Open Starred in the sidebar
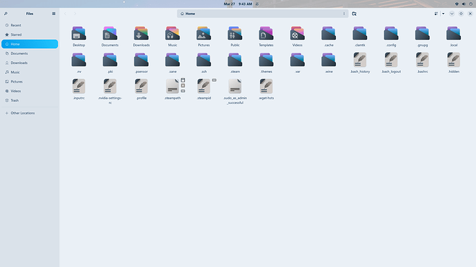This screenshot has height=267, width=476. pyautogui.click(x=30, y=35)
